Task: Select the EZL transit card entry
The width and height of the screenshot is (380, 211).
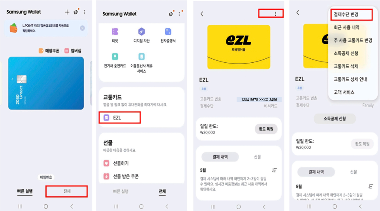Action: point(119,118)
